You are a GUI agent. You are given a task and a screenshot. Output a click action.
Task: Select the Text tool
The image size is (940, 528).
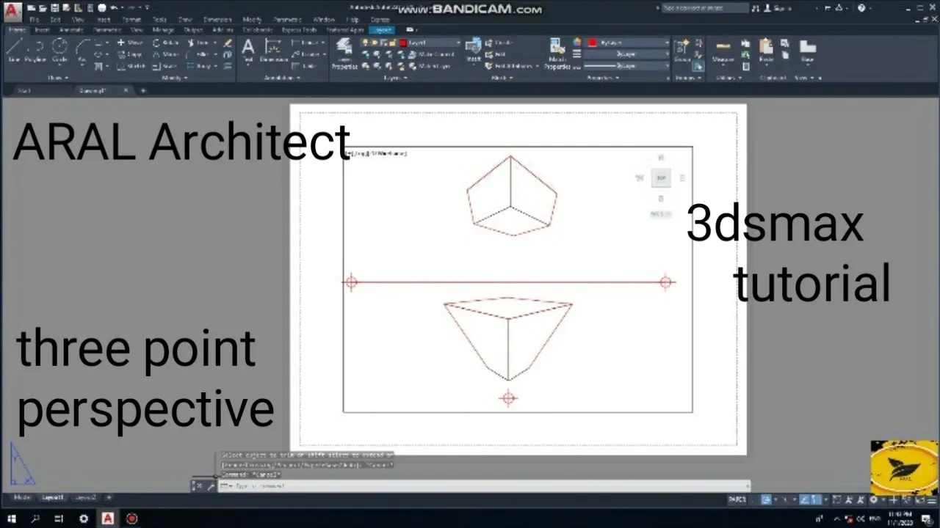[x=248, y=50]
